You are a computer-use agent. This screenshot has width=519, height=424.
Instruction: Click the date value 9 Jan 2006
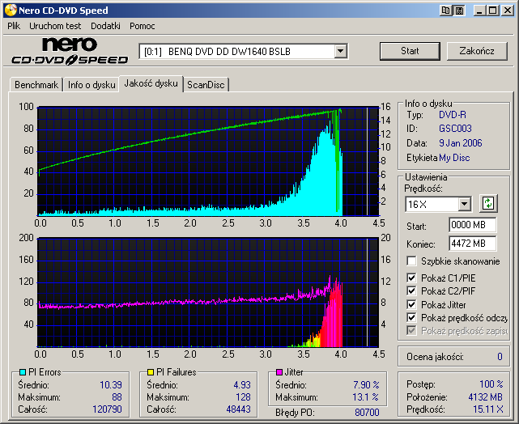coord(461,143)
